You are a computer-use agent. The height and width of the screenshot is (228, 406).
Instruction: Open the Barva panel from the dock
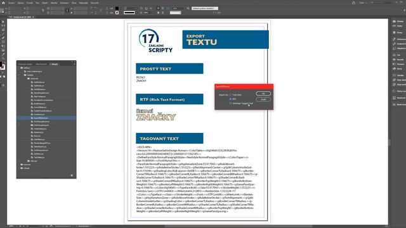pos(398,69)
